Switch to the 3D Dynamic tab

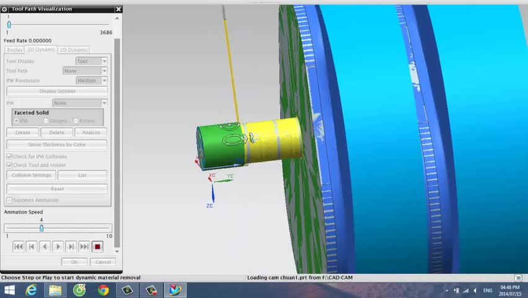tap(41, 50)
